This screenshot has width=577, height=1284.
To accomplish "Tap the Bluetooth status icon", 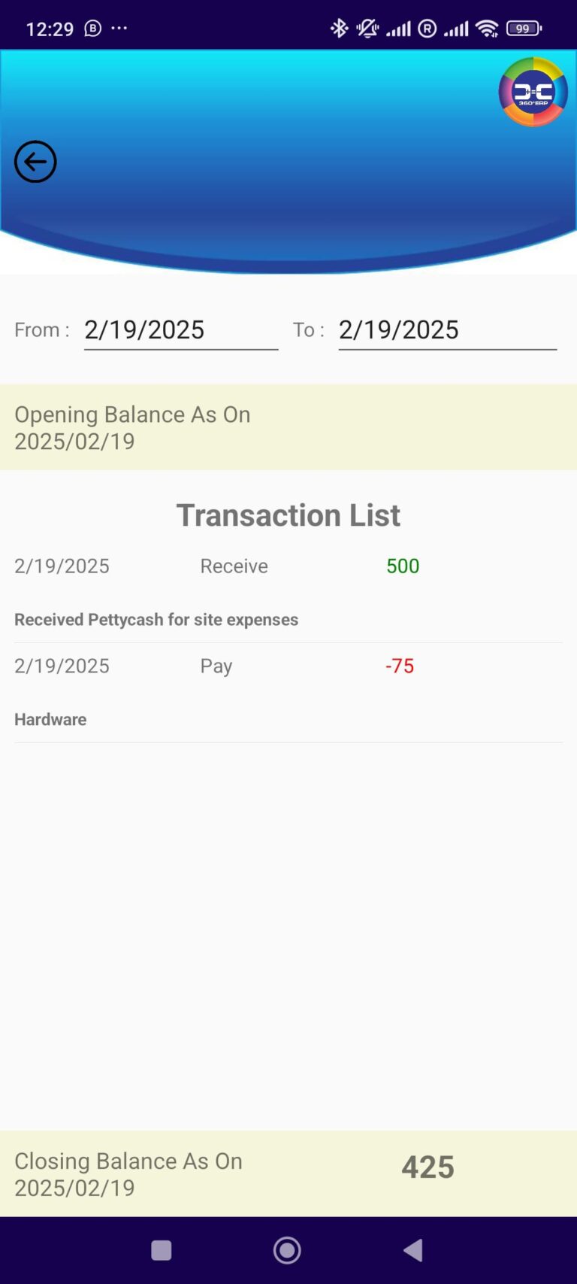I will tap(339, 29).
